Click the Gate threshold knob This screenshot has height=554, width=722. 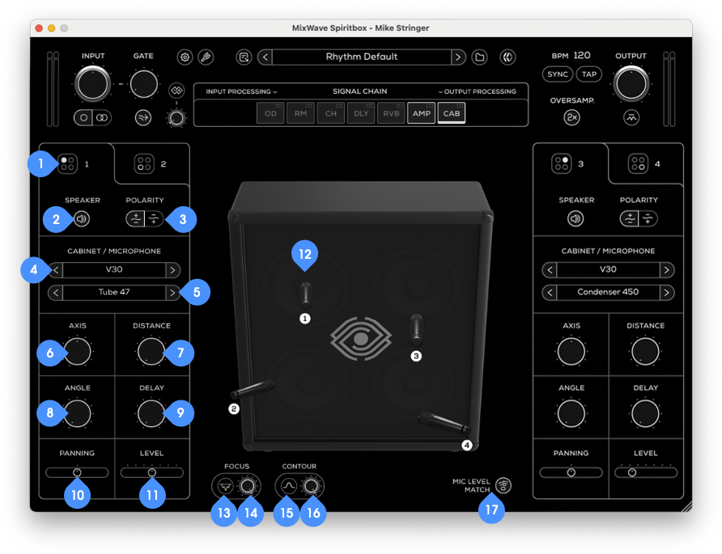[143, 84]
